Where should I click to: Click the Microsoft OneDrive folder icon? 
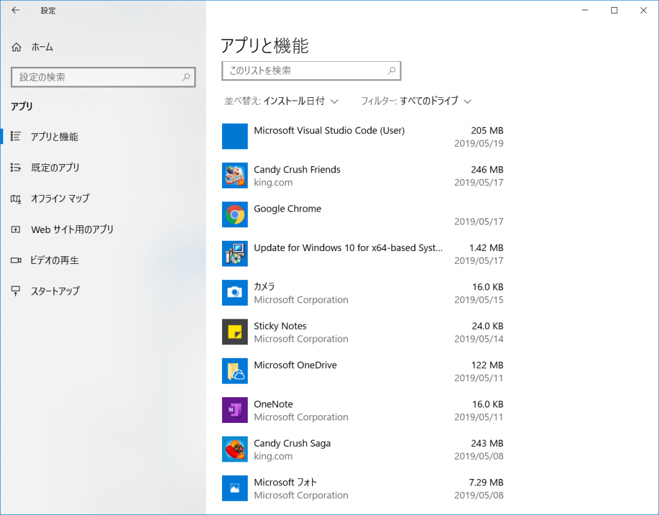(x=235, y=371)
